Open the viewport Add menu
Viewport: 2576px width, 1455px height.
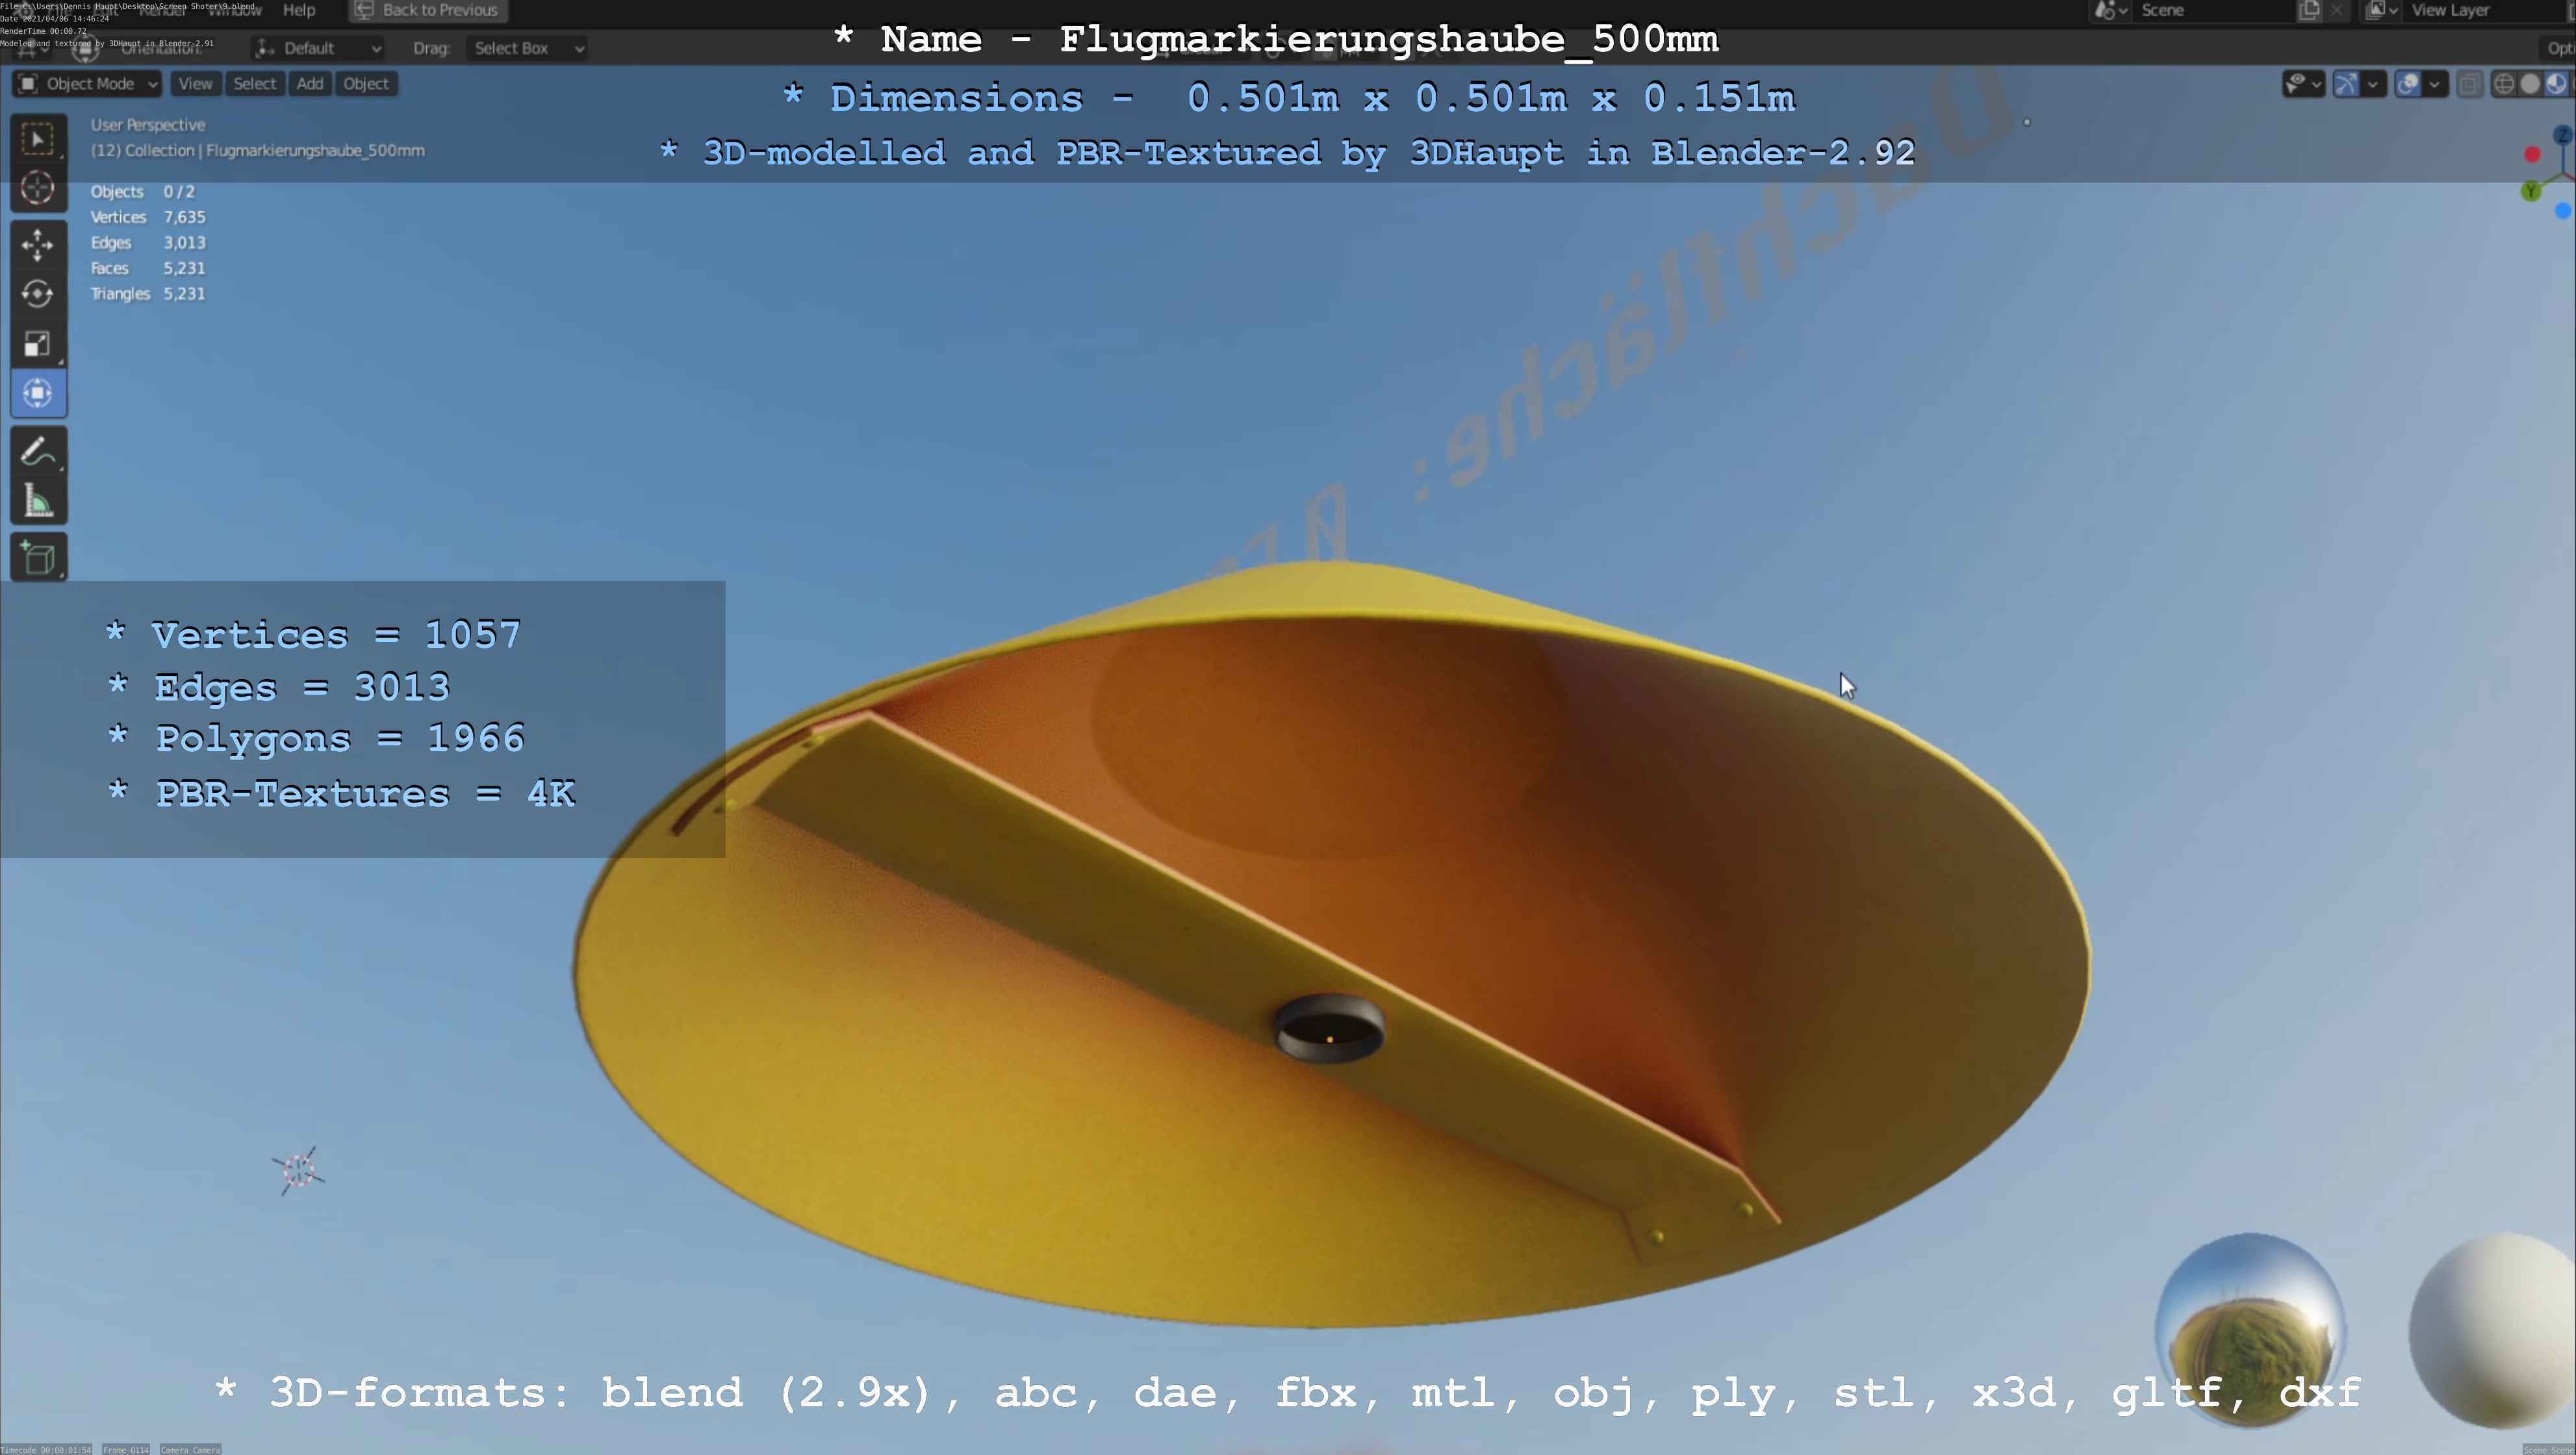pyautogui.click(x=310, y=84)
